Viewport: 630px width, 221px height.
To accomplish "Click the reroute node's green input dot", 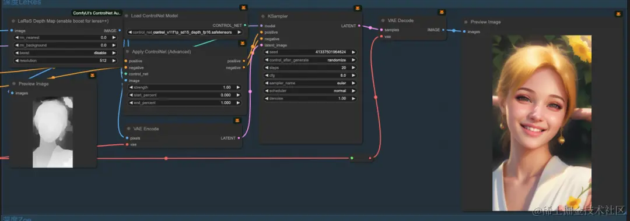I will point(352,158).
